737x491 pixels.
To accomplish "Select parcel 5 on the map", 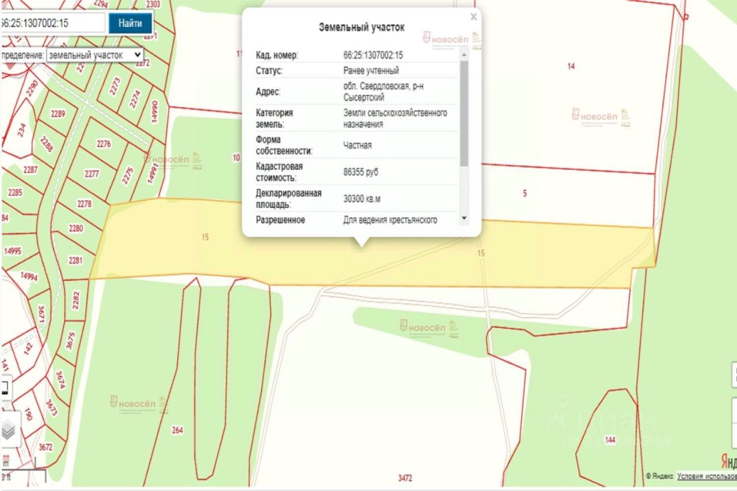I will click(x=525, y=194).
